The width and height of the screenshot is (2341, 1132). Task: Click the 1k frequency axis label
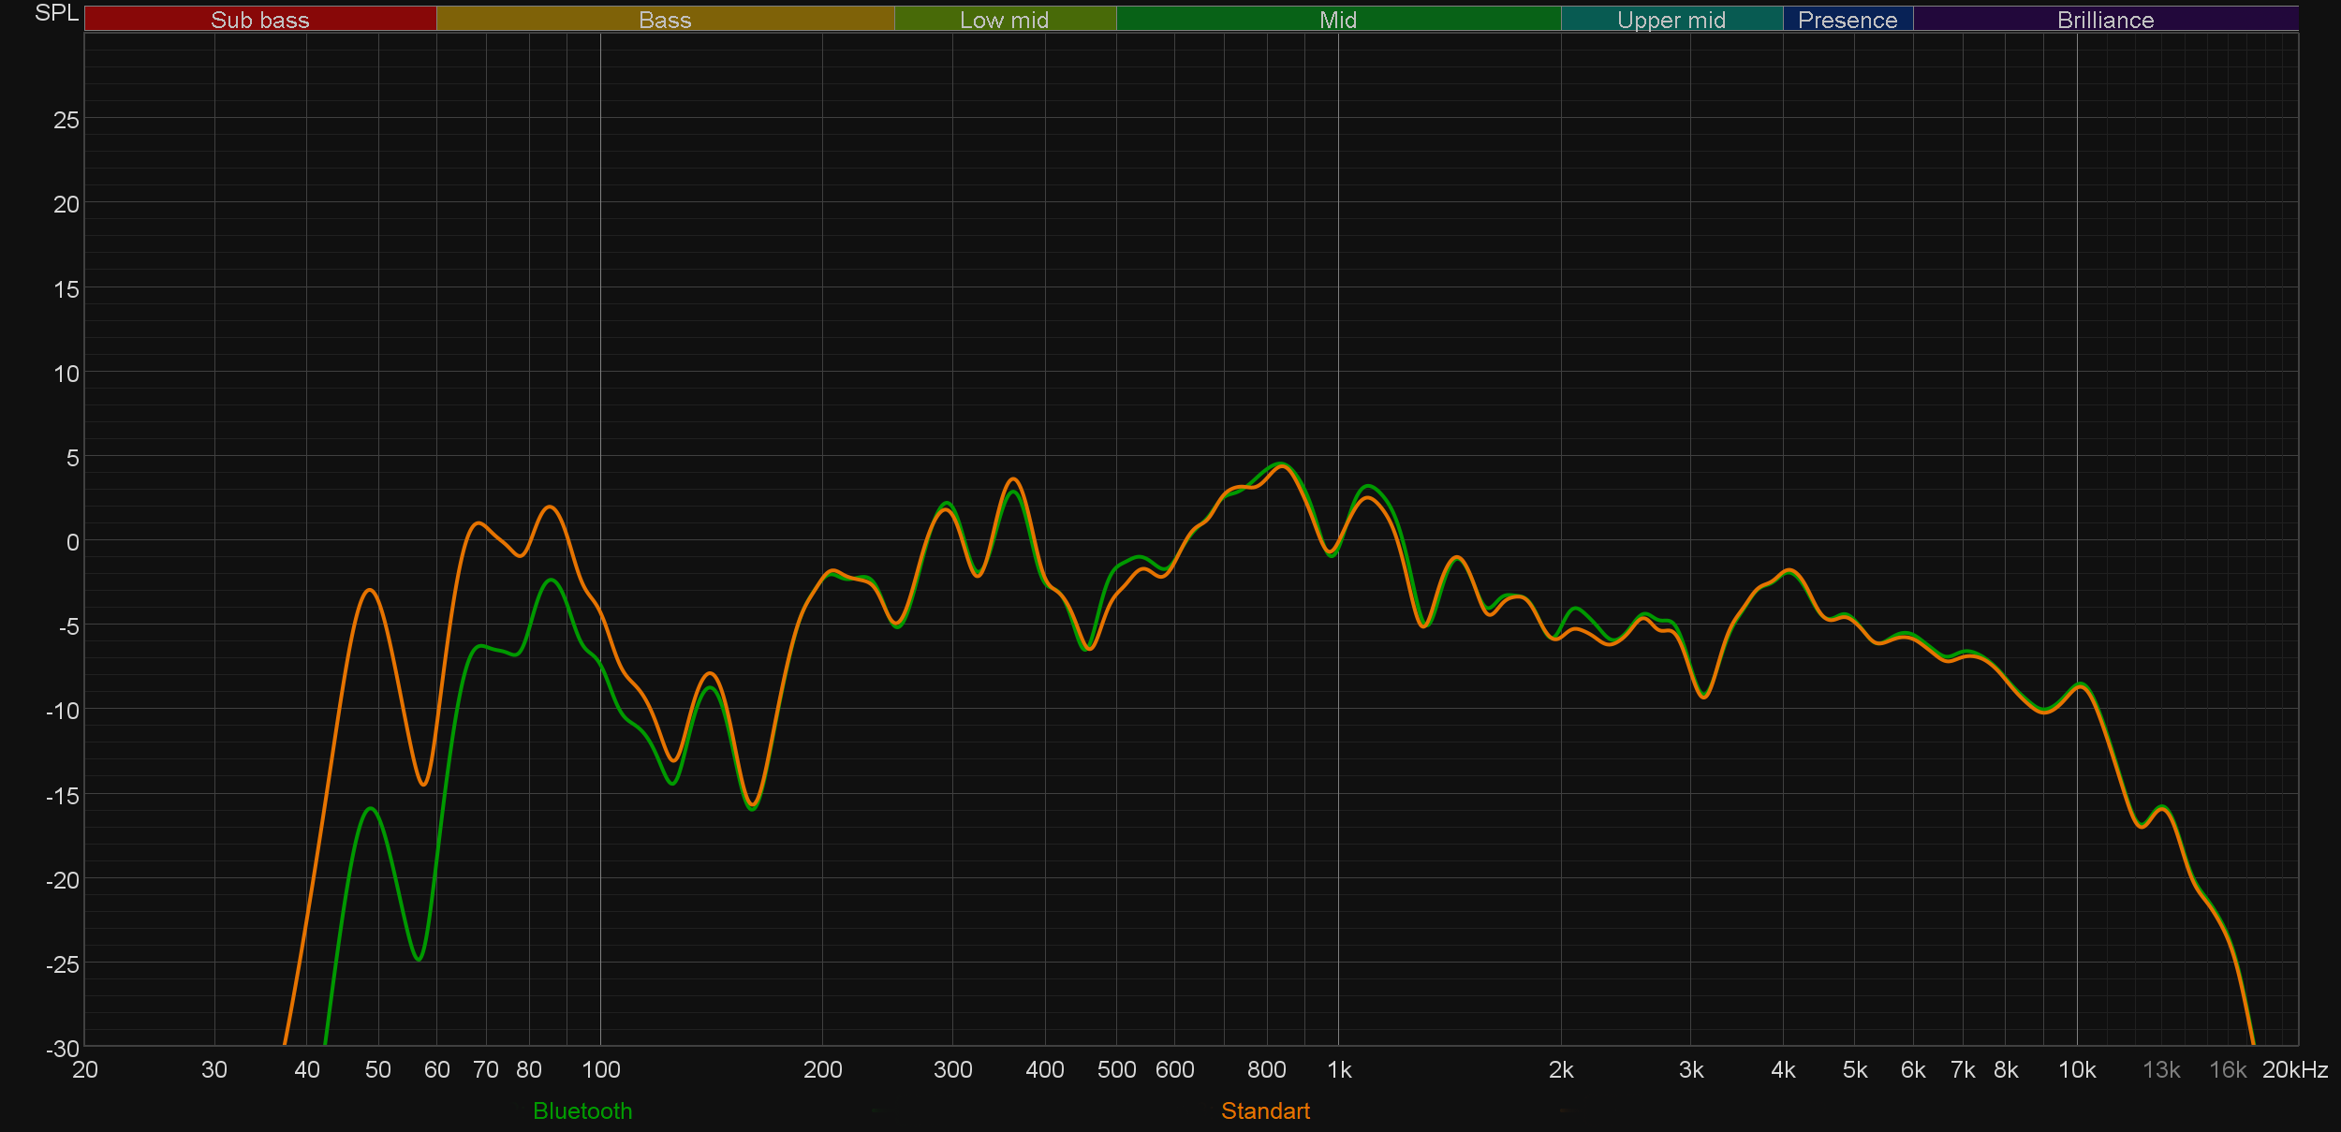click(x=1339, y=1069)
